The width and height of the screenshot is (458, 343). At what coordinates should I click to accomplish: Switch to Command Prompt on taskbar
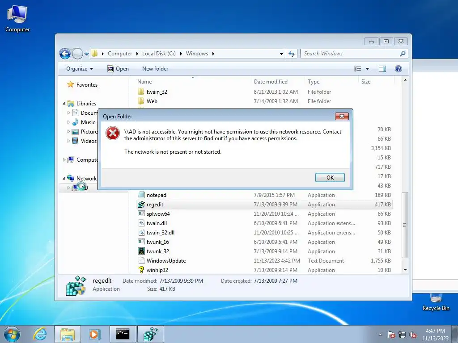pos(123,334)
